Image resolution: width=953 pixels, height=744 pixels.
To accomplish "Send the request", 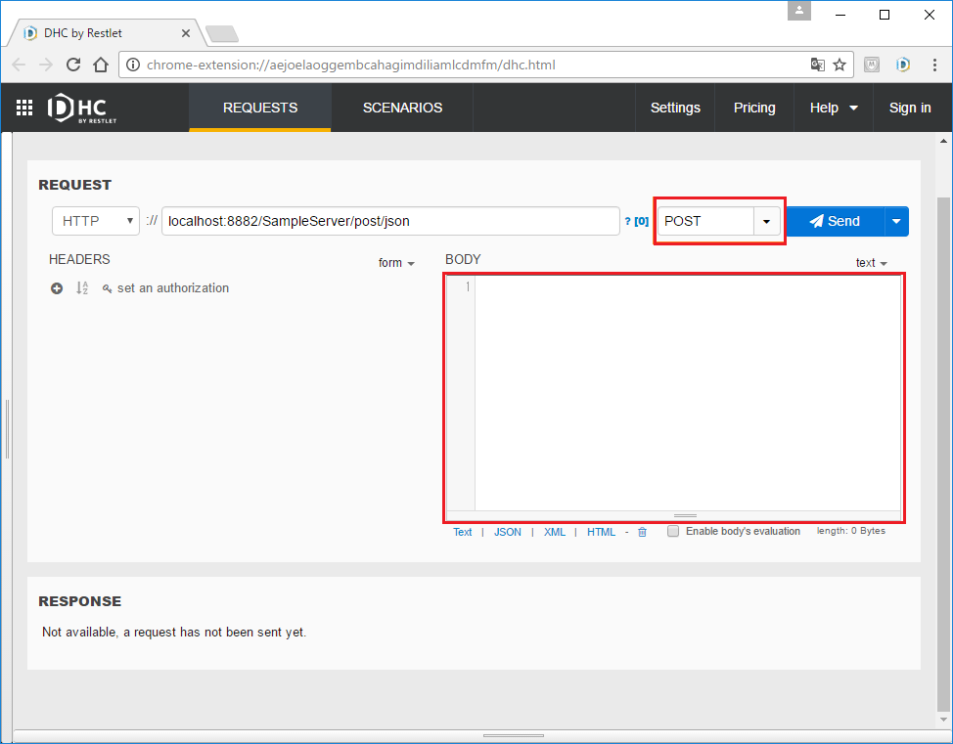I will (835, 222).
